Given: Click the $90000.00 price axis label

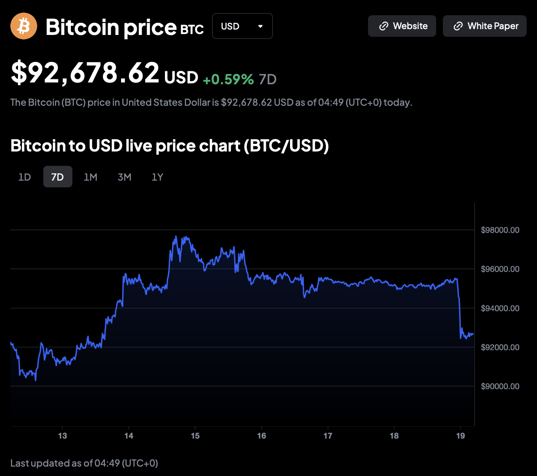Looking at the screenshot, I should click(x=500, y=386).
